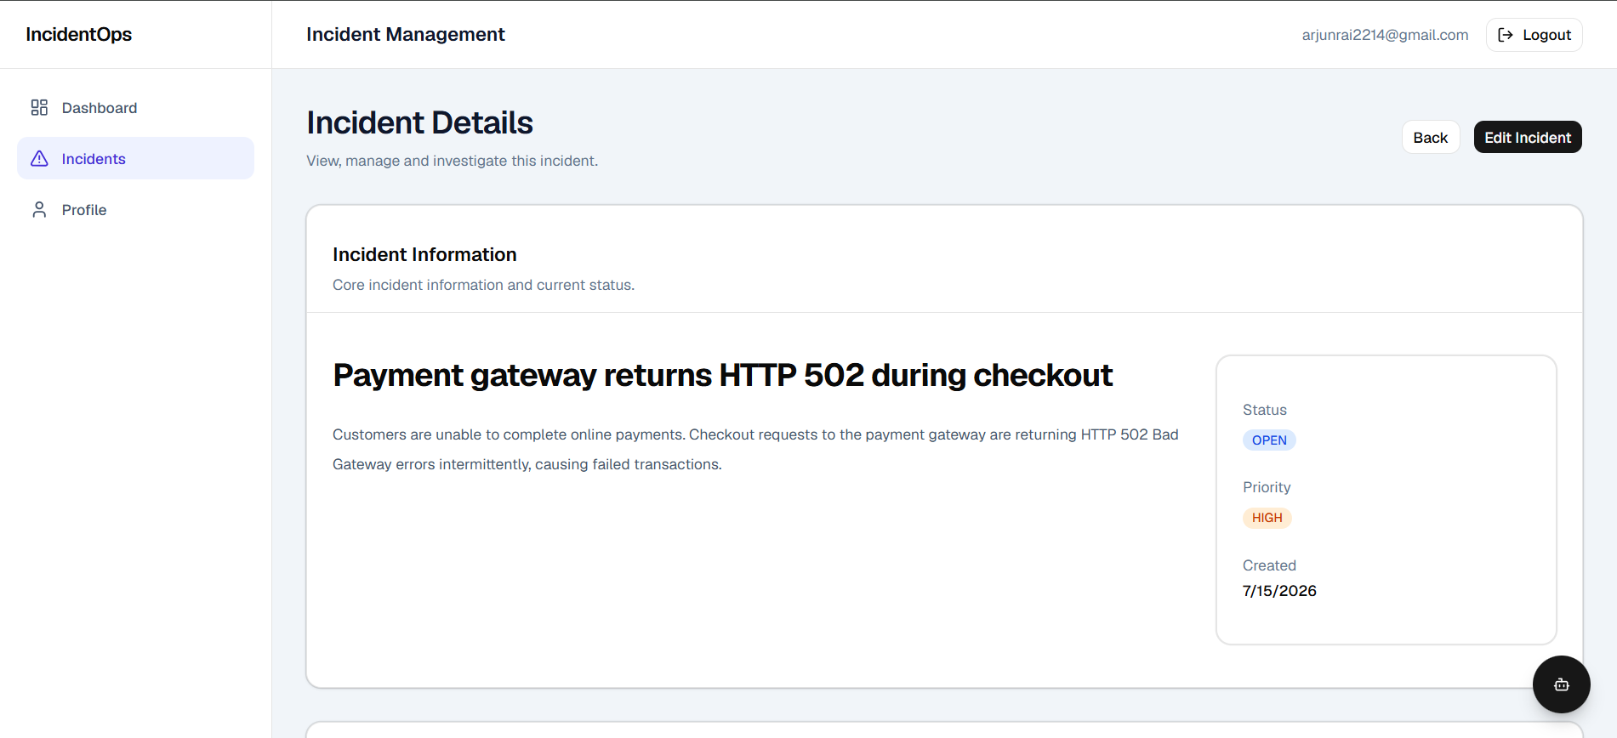
Task: Click the OPEN status badge
Action: click(1269, 440)
